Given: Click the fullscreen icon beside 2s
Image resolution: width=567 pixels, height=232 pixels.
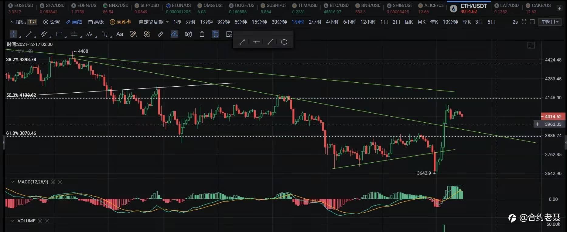Looking at the screenshot, I should [x=524, y=22].
